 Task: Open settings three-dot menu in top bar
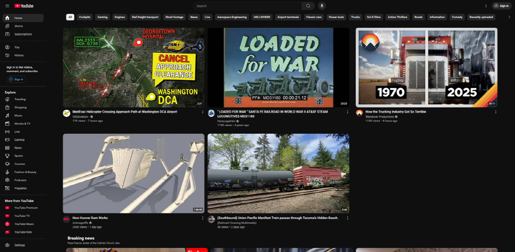486,6
